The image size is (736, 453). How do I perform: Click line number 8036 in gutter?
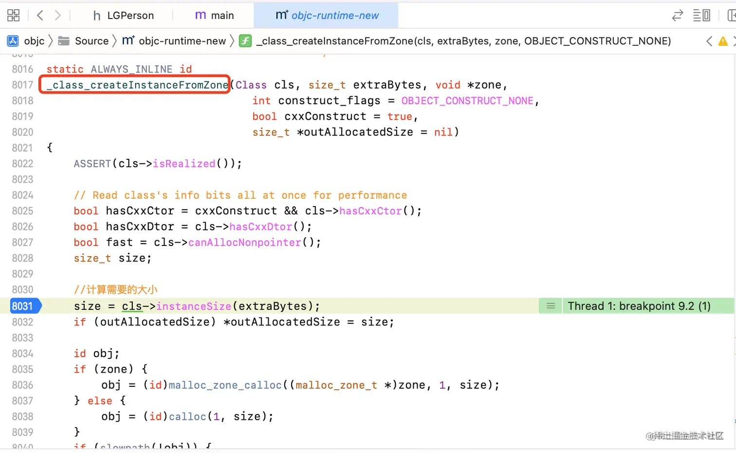(x=22, y=385)
